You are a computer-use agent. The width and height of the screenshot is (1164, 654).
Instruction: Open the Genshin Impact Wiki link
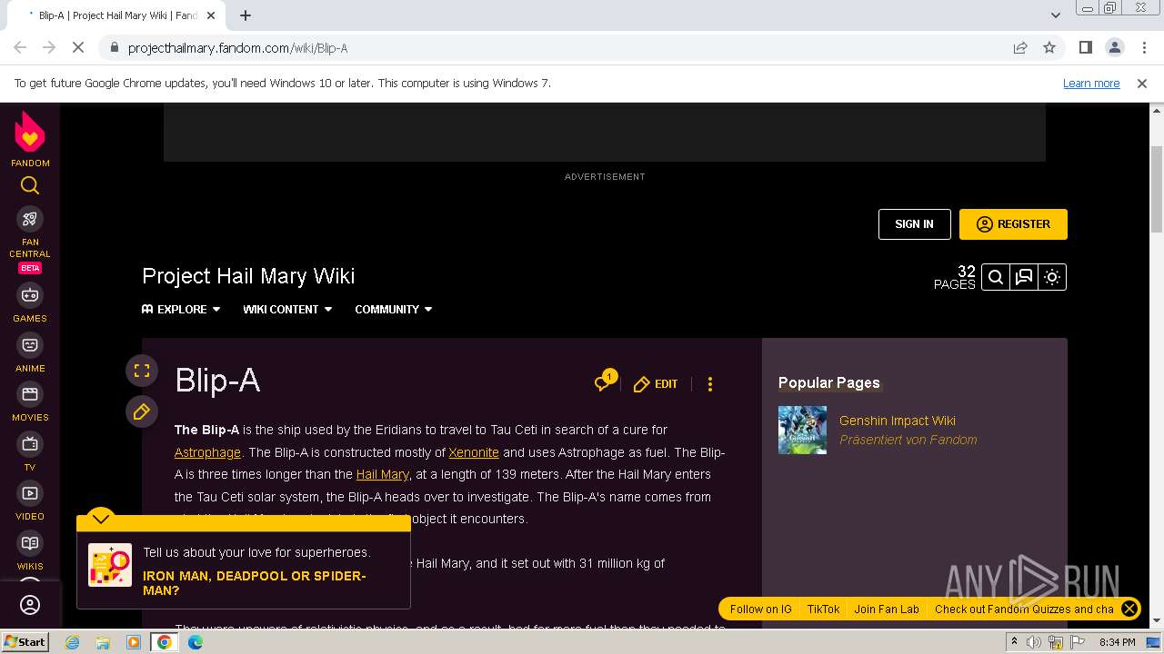click(898, 421)
